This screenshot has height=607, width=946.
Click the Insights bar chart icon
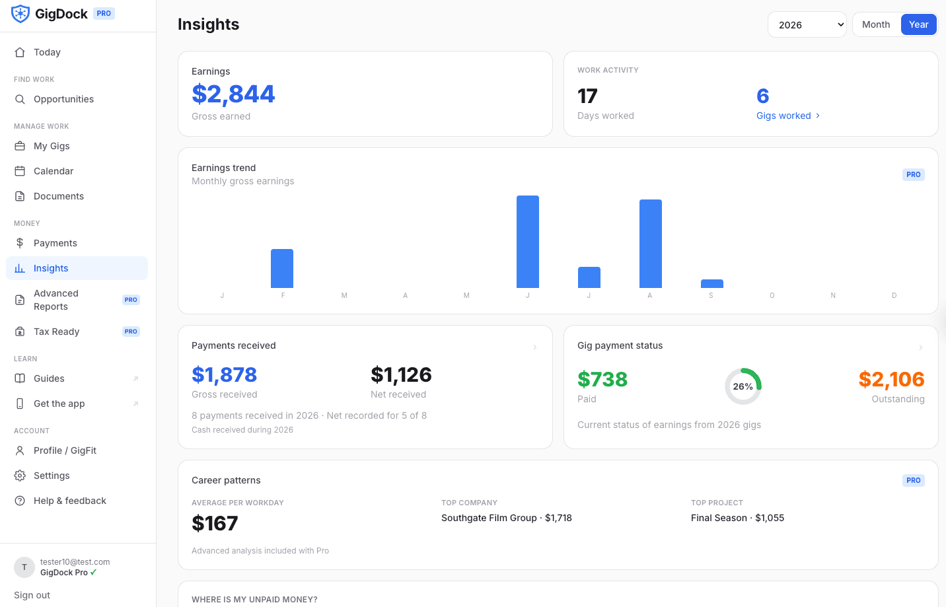pyautogui.click(x=20, y=268)
